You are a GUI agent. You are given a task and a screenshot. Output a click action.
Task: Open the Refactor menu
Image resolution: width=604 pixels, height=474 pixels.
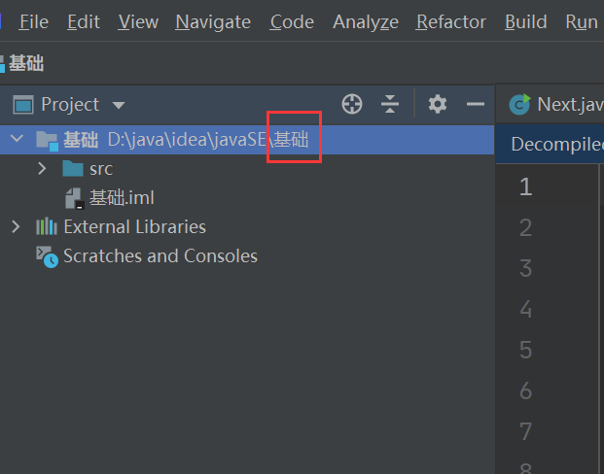pyautogui.click(x=451, y=21)
